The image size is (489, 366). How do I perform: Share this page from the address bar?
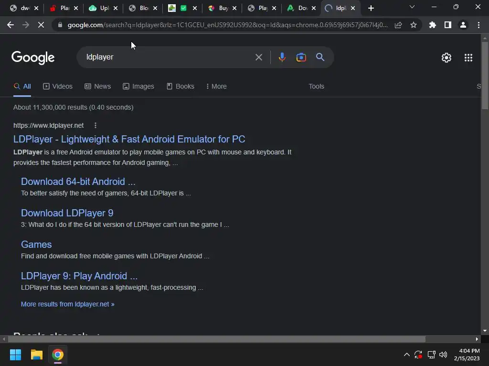click(x=398, y=25)
